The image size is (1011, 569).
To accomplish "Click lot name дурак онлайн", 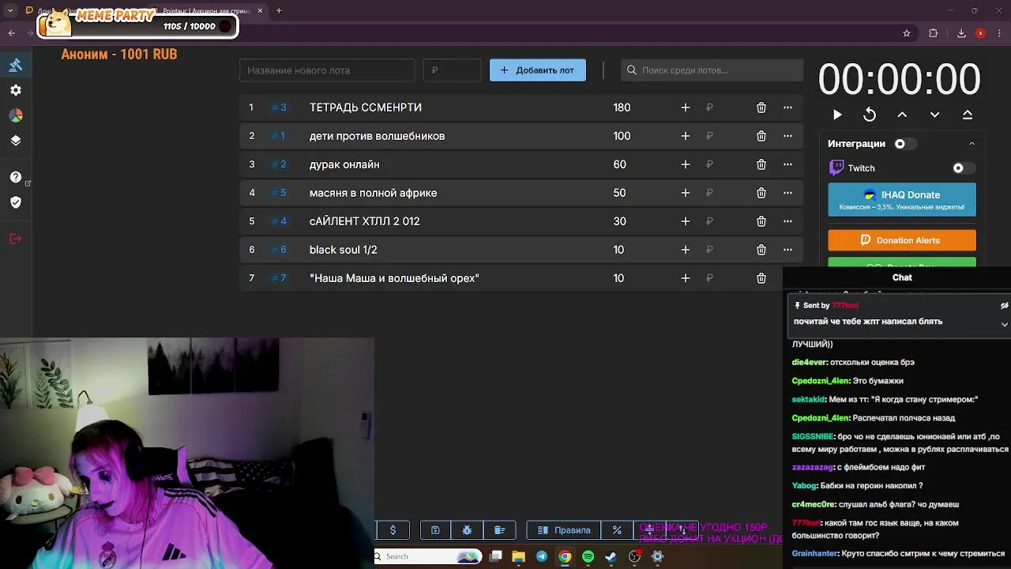I will click(x=344, y=164).
